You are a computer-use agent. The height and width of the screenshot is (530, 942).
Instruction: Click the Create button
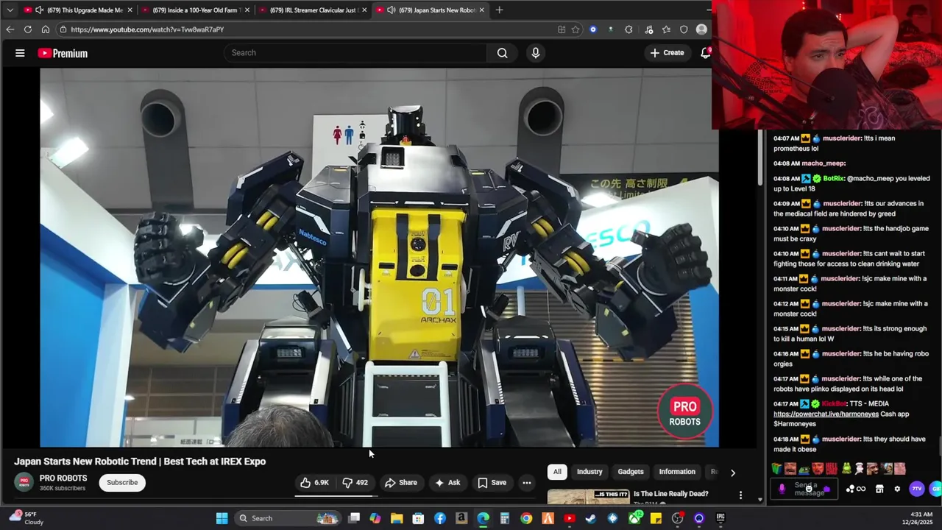(x=667, y=53)
